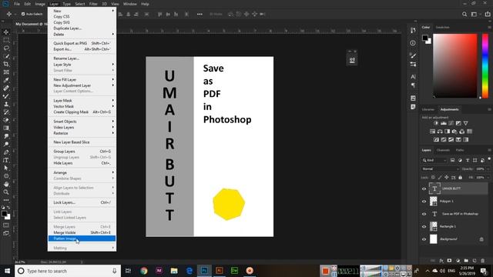This screenshot has width=493, height=277.
Task: Click the add layer style fx icon
Action: [x=441, y=261]
